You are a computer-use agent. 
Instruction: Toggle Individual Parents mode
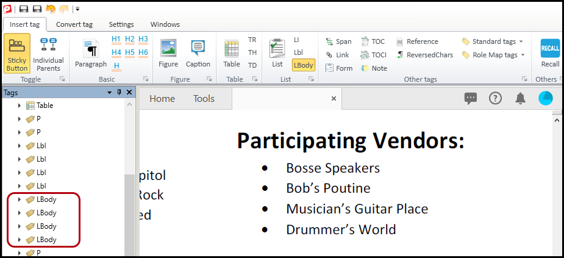[x=48, y=53]
